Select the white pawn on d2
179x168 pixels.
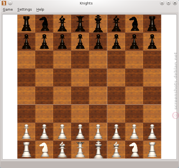click(80, 132)
